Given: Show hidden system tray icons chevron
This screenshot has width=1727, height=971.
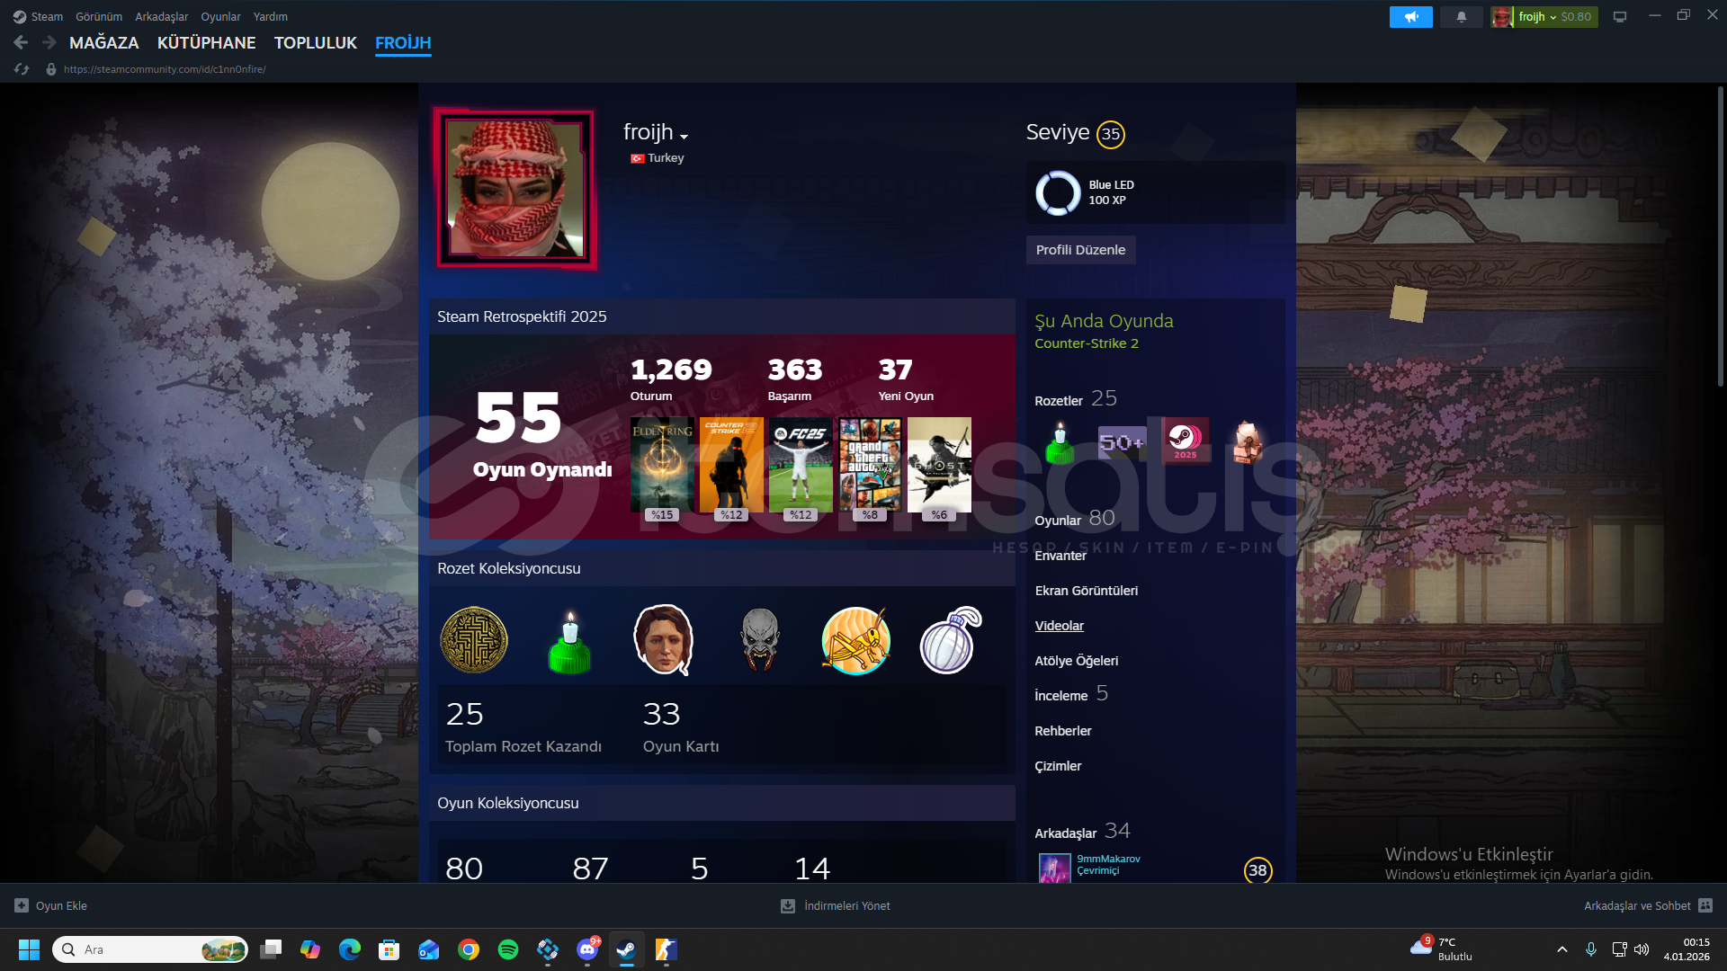Looking at the screenshot, I should click(1562, 949).
